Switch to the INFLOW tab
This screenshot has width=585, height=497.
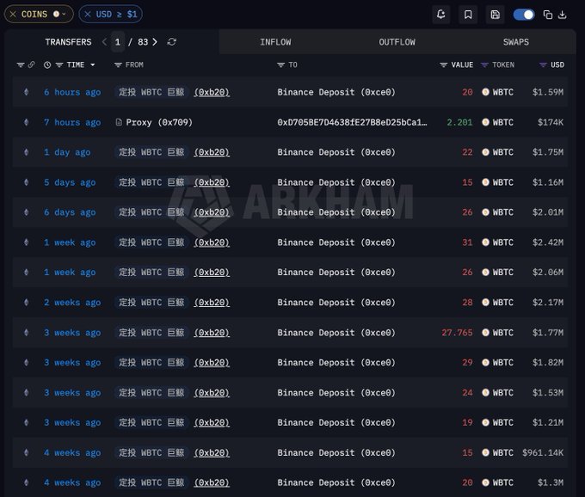(x=275, y=42)
